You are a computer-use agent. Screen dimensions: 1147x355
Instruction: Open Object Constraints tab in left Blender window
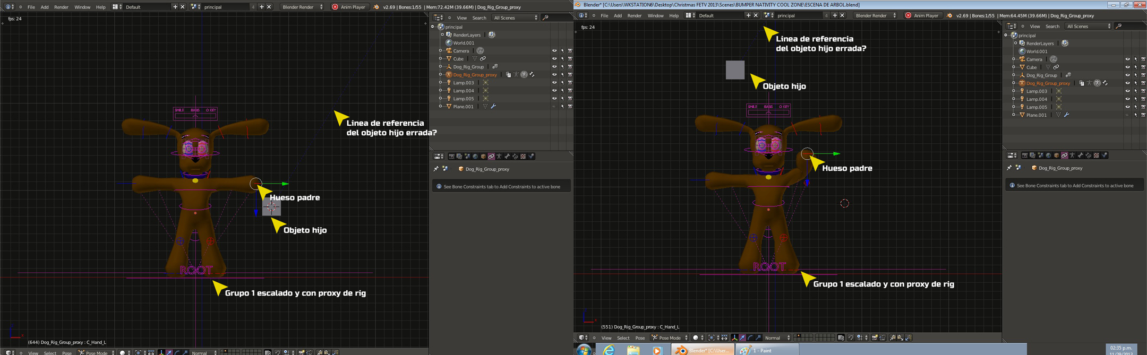tap(491, 157)
